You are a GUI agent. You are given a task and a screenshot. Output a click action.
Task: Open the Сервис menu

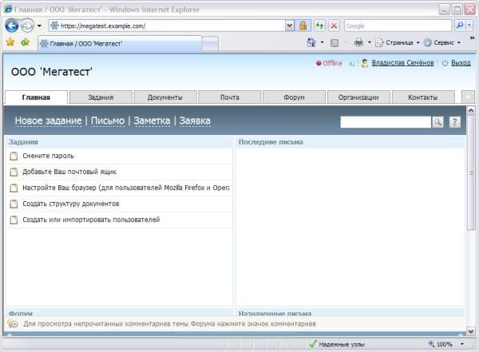442,42
